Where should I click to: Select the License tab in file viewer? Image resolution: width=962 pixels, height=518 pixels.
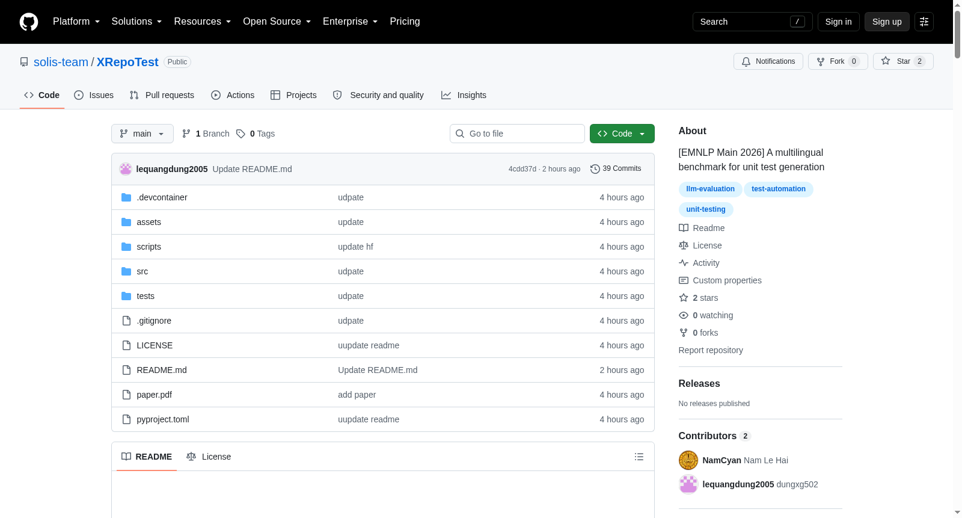tap(209, 457)
